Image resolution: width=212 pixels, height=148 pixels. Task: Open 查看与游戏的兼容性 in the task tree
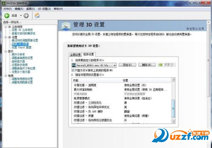point(24,33)
